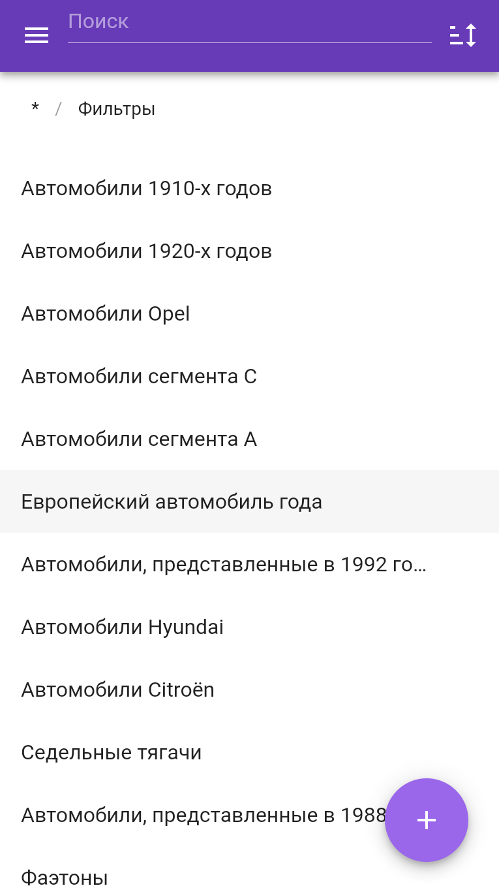Click the slash separator in breadcrumb

pyautogui.click(x=58, y=109)
